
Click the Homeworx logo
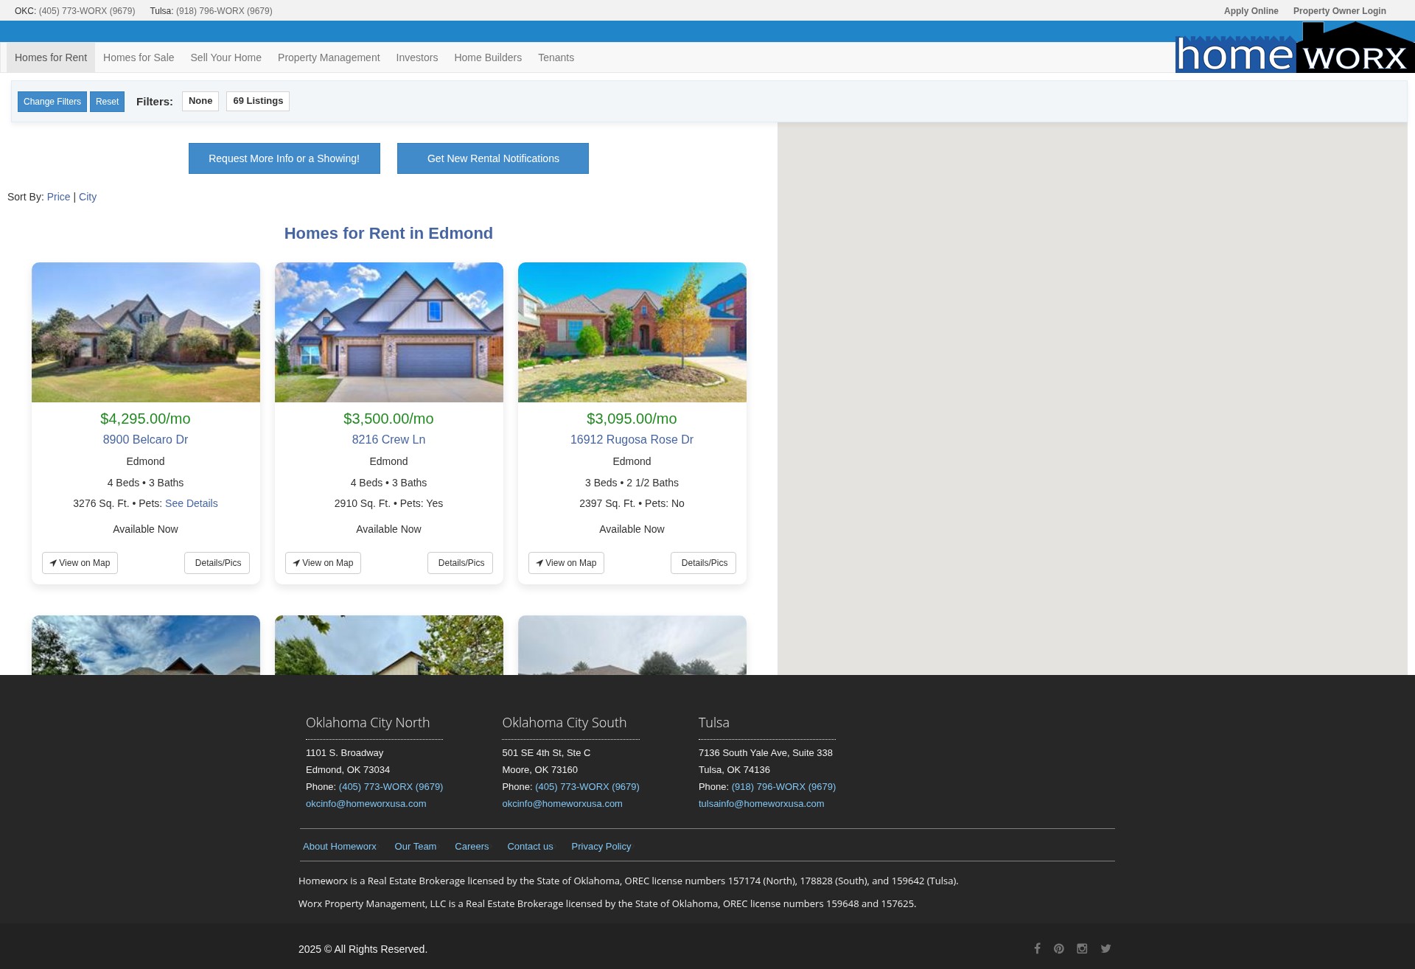click(x=1295, y=47)
